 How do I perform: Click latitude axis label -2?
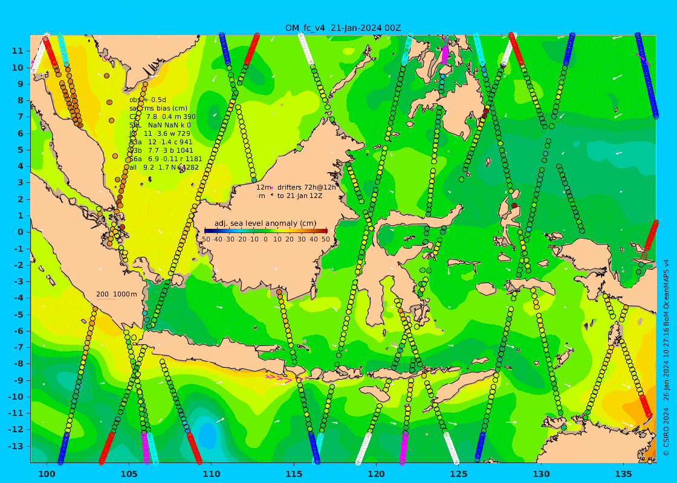click(19, 265)
